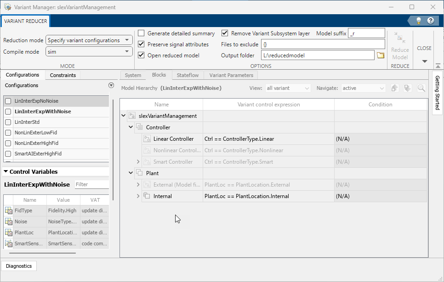
Task: Expand the Internal plant tree node
Action: pos(138,196)
